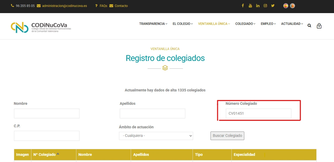Expand the ACTUALIDAD menu
The image size is (334, 162).
click(x=292, y=24)
